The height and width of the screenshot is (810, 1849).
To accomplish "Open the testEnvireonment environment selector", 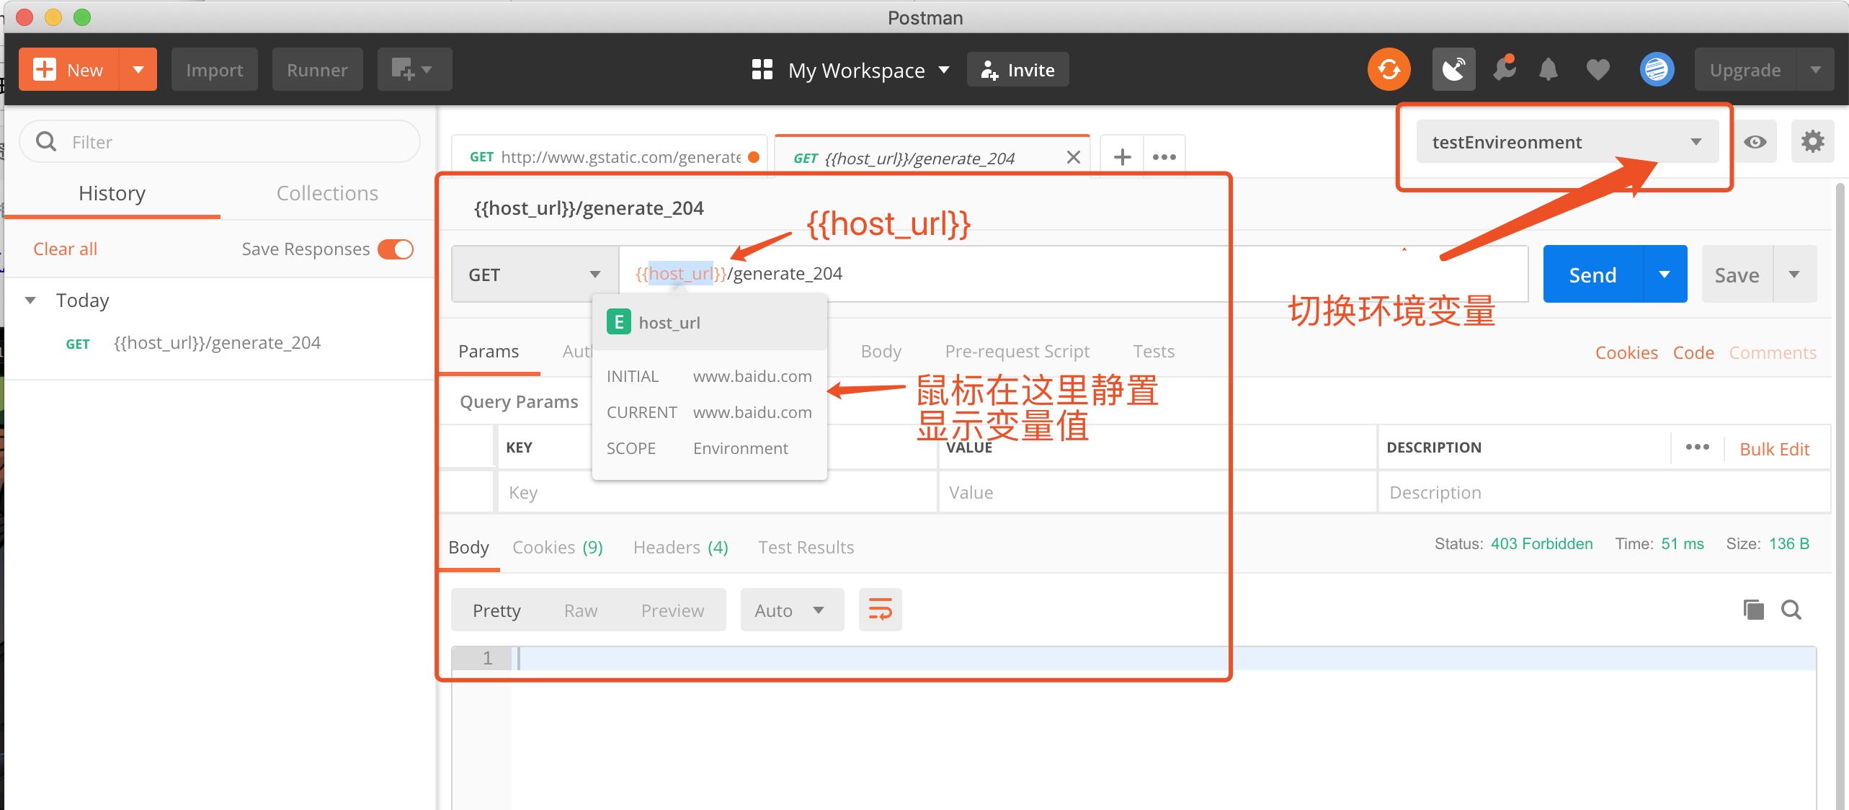I will pyautogui.click(x=1567, y=142).
